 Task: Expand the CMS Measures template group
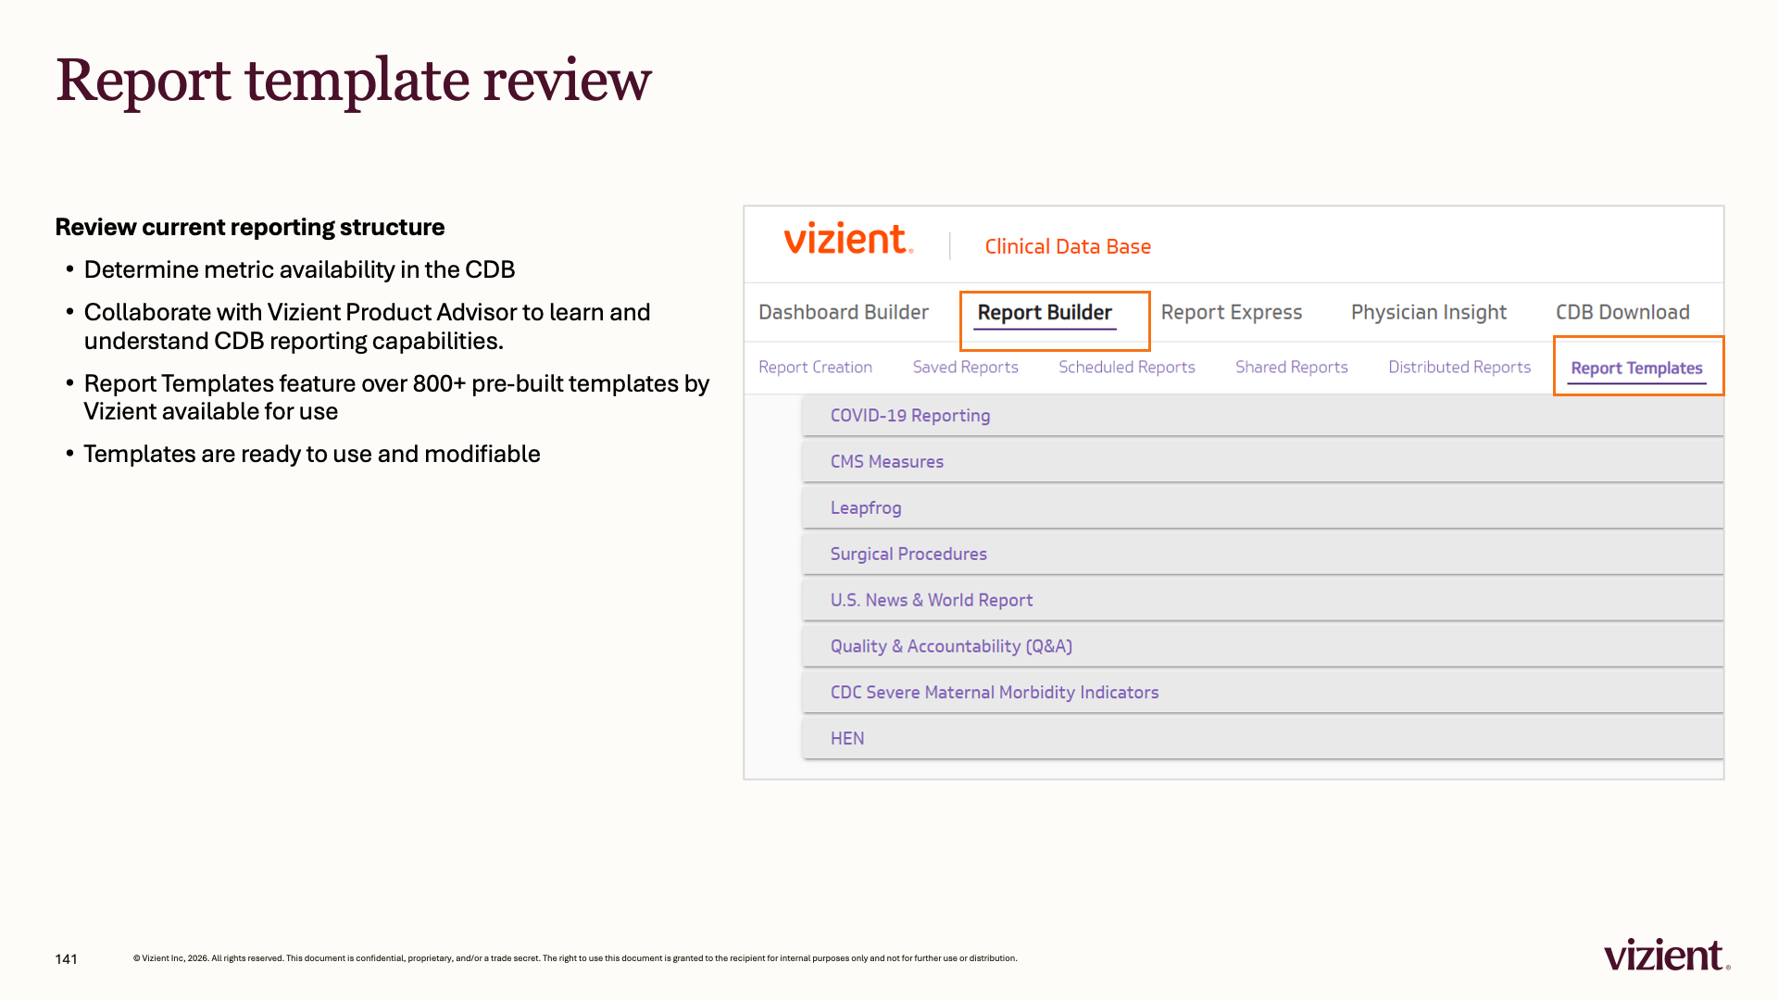pyautogui.click(x=1263, y=461)
